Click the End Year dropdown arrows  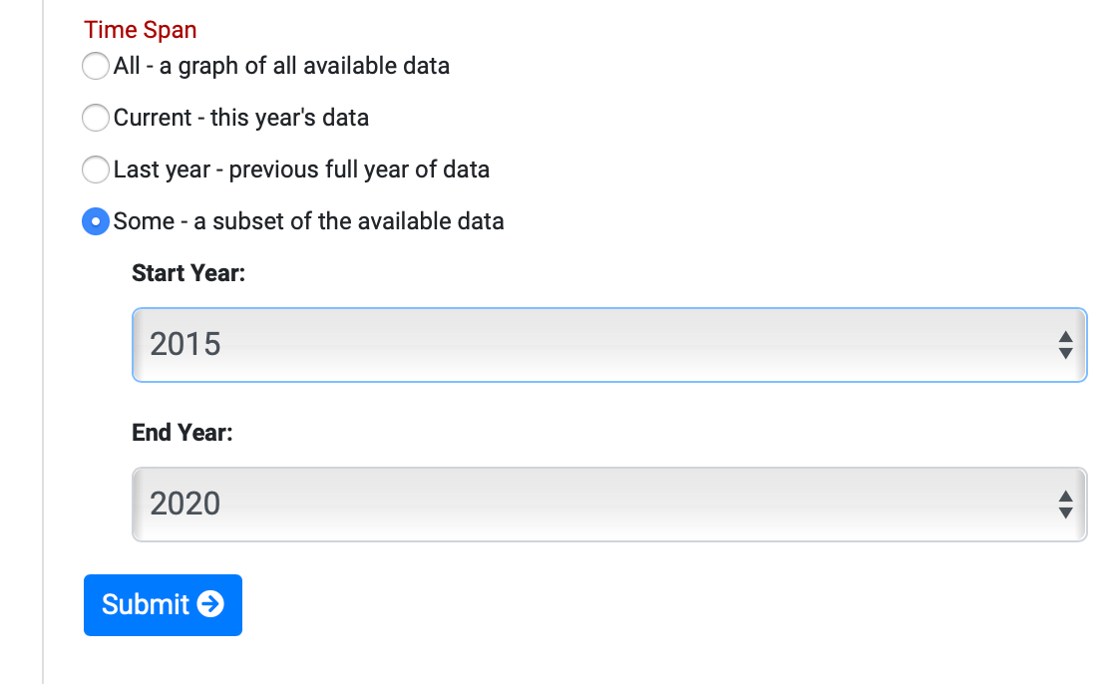(x=1065, y=505)
